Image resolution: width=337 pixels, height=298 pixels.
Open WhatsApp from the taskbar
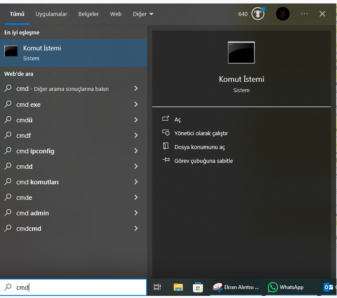point(286,287)
